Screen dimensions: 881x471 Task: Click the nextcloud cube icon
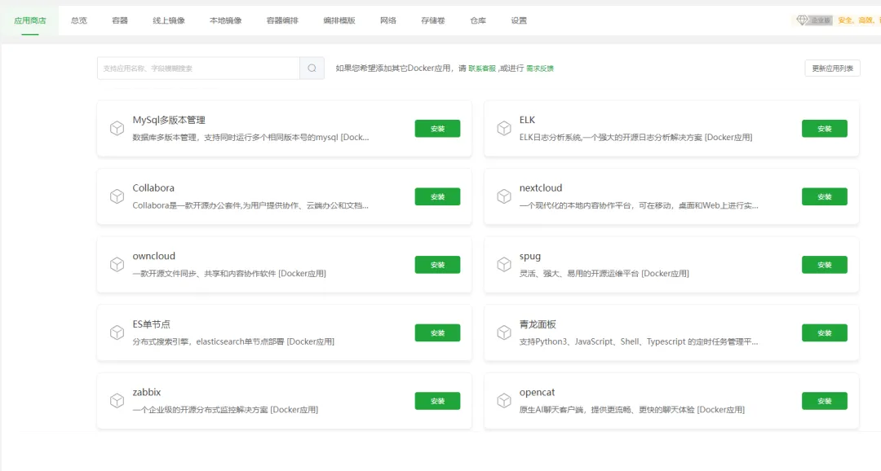[x=504, y=196]
